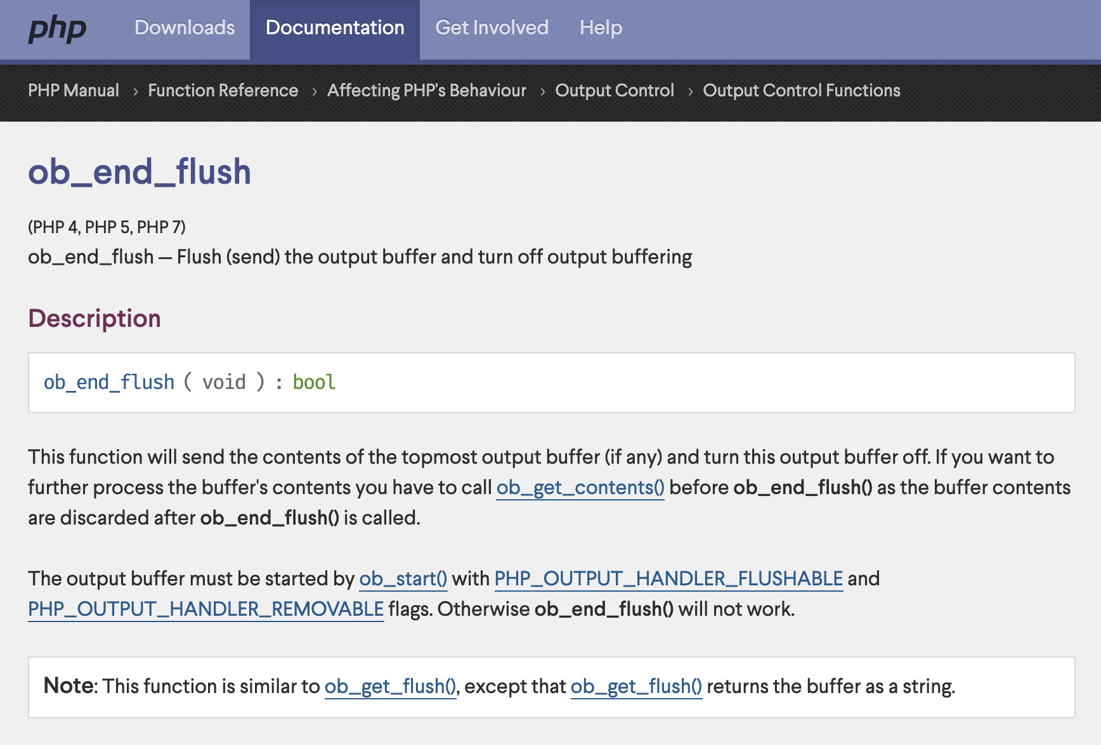Open the Downloads menu item

pyautogui.click(x=185, y=28)
